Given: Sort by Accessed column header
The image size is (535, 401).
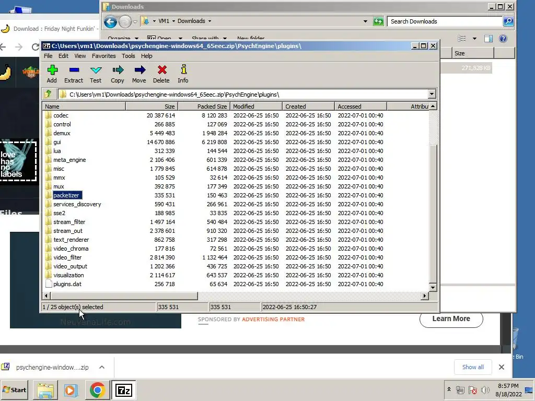Looking at the screenshot, I should (360, 107).
